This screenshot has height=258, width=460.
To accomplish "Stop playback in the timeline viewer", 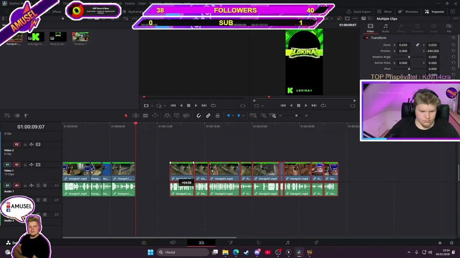I will [x=298, y=105].
